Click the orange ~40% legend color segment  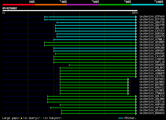[x=51, y=5]
